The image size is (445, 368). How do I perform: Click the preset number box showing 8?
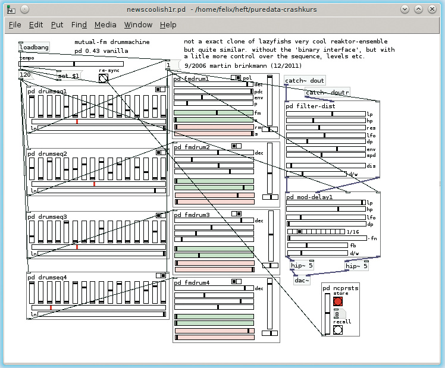[340, 314]
